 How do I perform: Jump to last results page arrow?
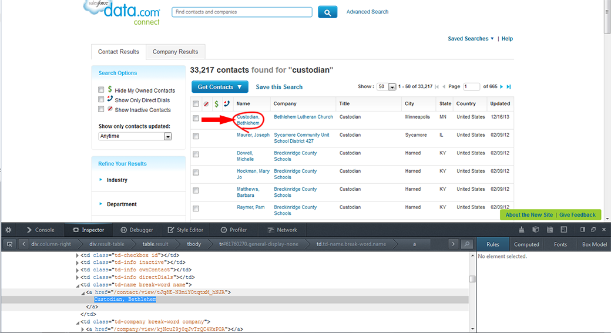(509, 86)
